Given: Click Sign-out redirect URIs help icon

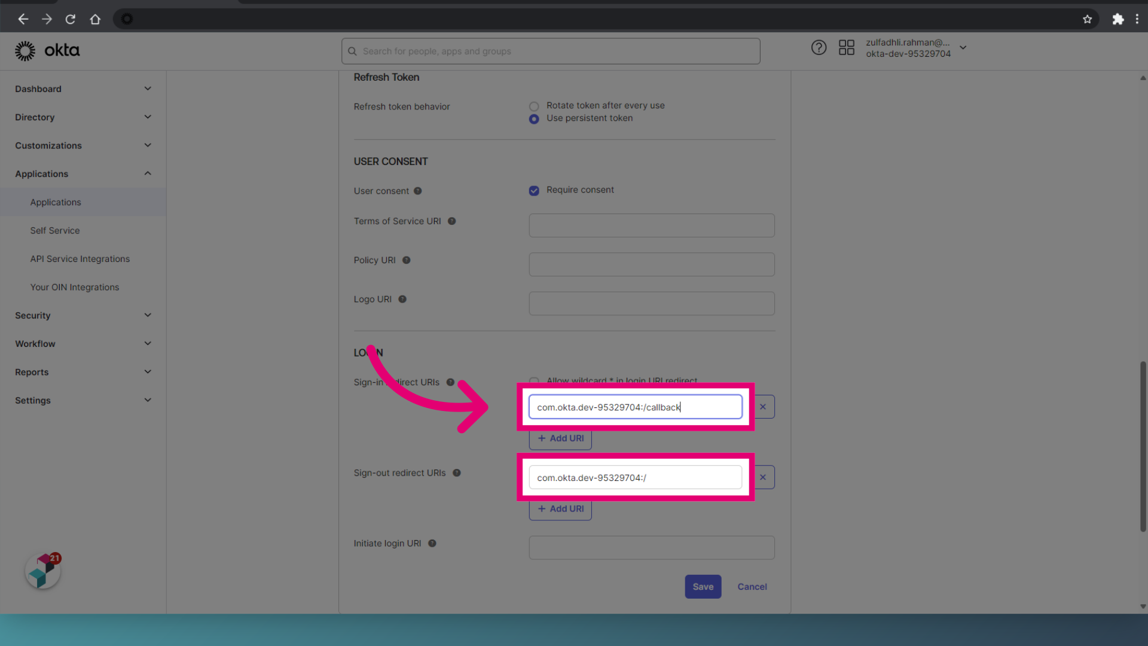Looking at the screenshot, I should 457,473.
